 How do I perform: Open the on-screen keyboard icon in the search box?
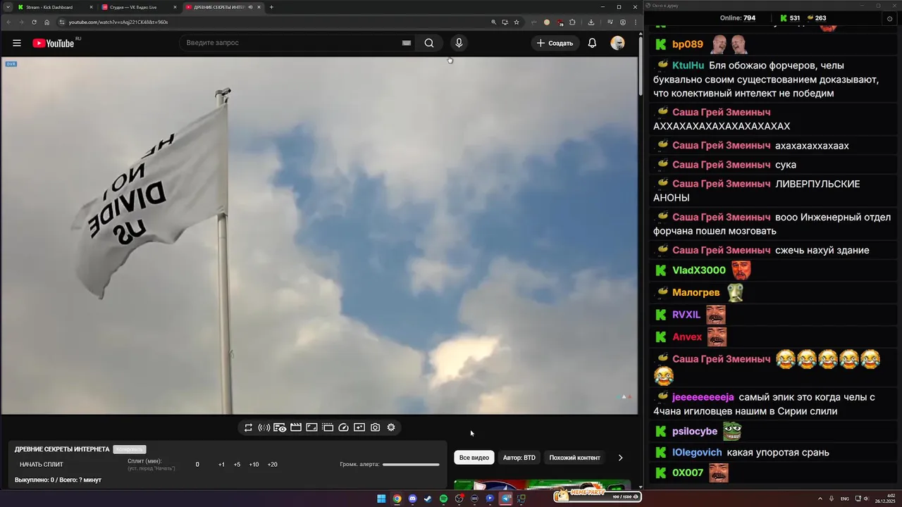click(x=407, y=43)
